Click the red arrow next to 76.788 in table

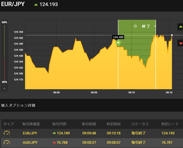[54, 143]
